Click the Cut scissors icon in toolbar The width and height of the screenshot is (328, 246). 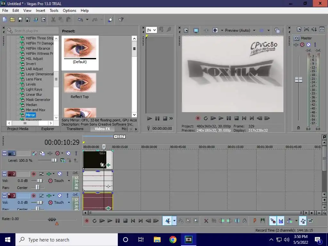pyautogui.click(x=53, y=20)
